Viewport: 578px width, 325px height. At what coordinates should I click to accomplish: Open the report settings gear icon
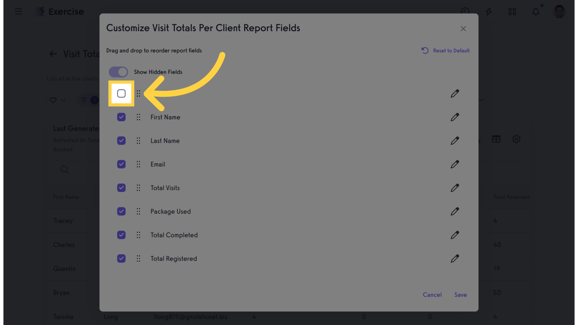[516, 139]
